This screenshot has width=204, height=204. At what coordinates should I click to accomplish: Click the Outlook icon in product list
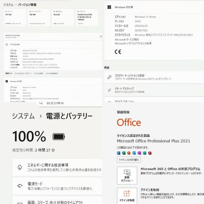[134, 153]
